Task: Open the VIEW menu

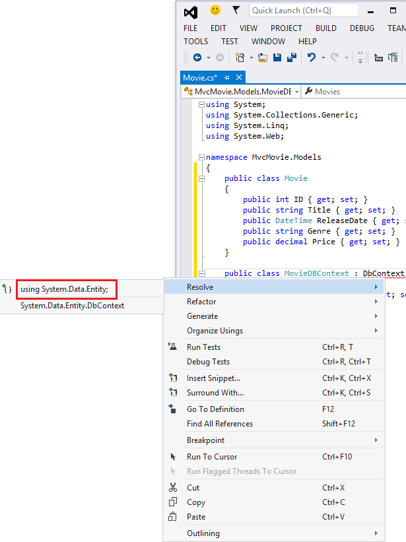Action: pyautogui.click(x=248, y=28)
